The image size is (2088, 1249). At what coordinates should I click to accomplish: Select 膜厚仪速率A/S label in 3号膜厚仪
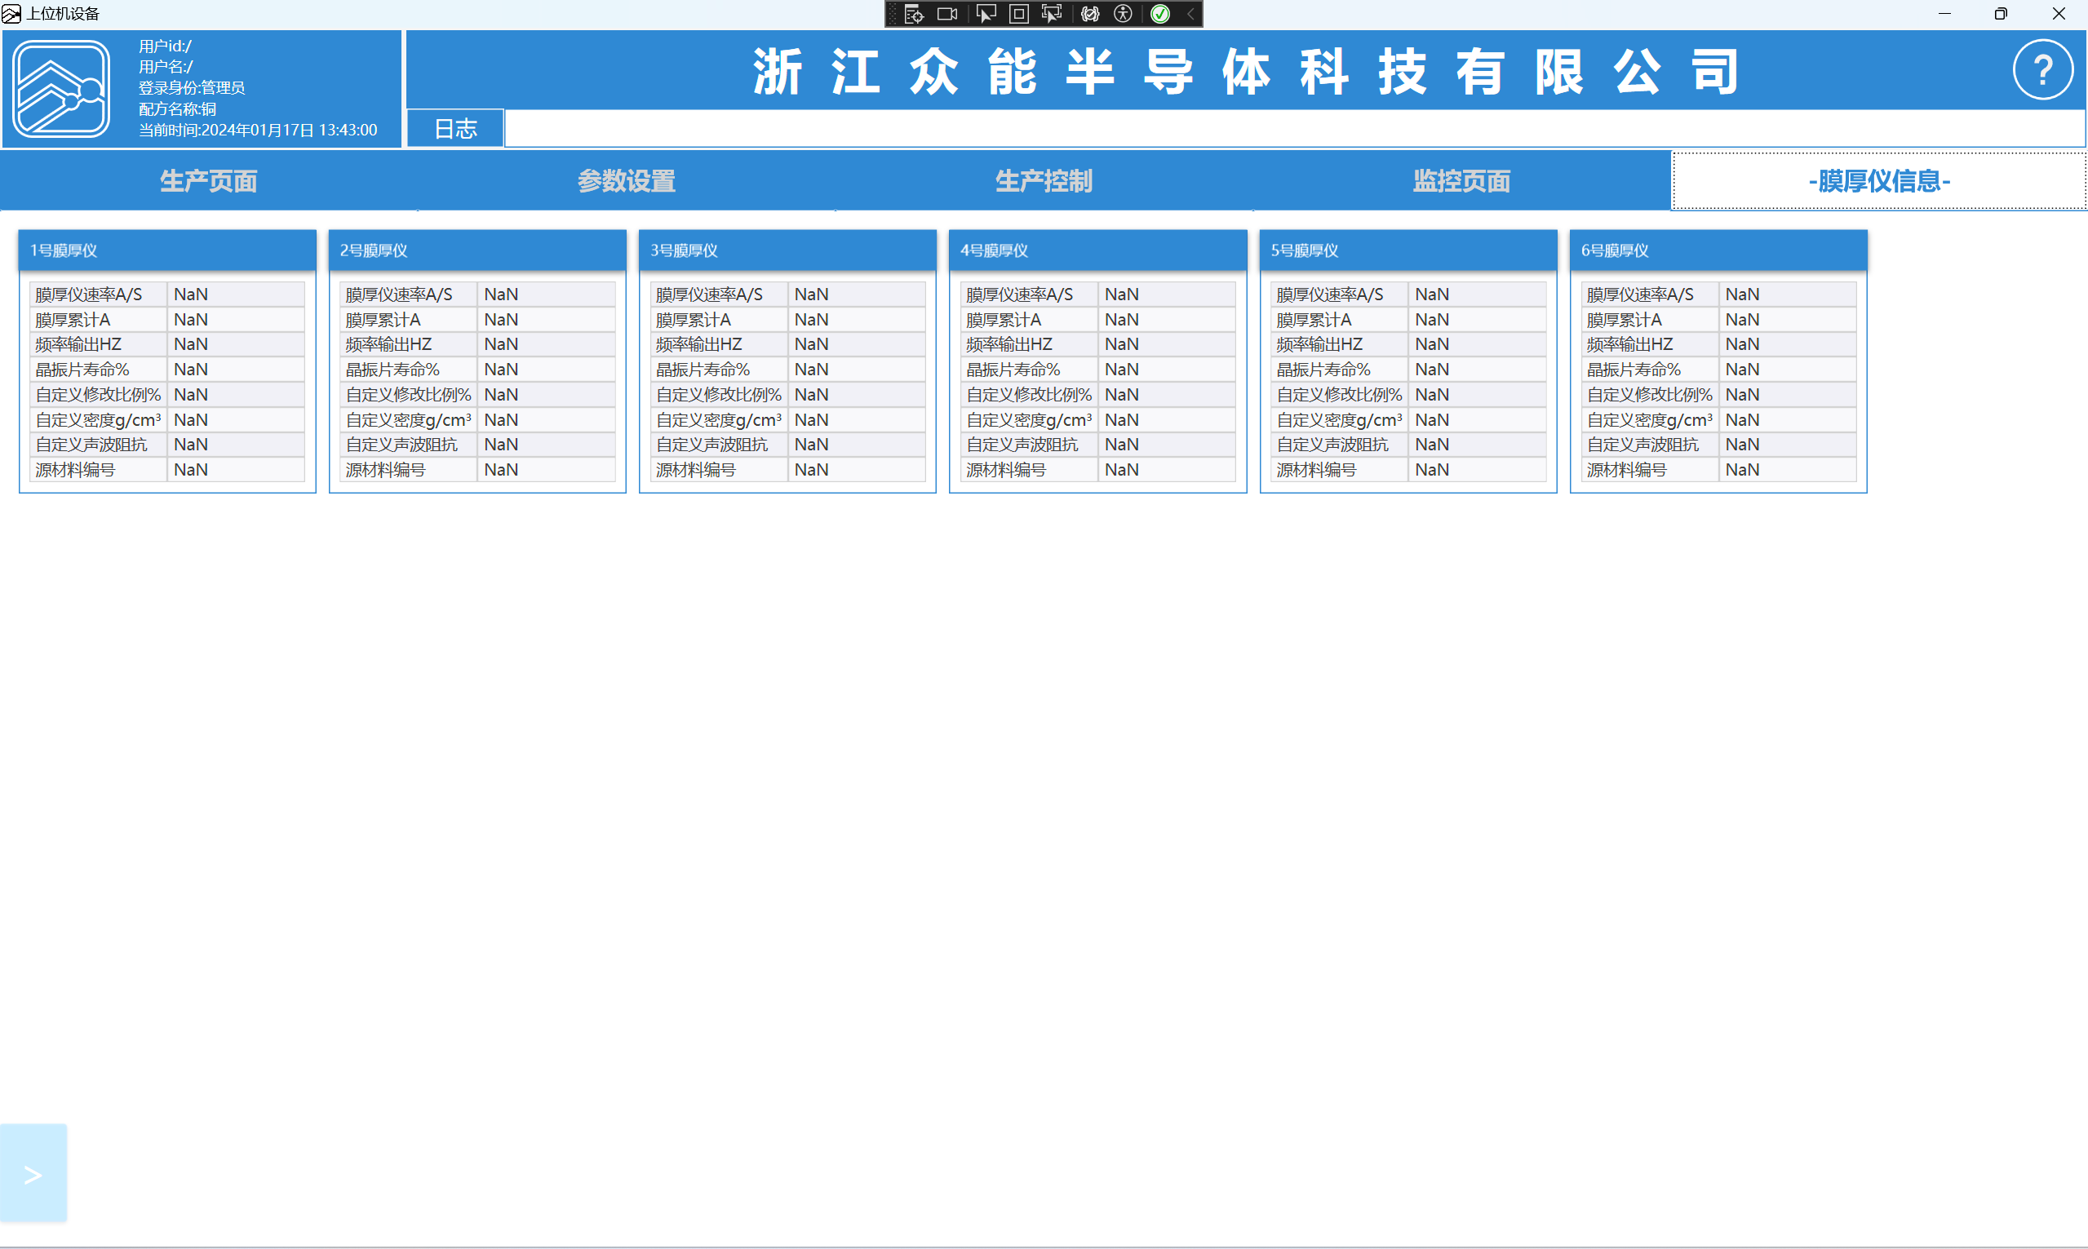[x=720, y=295]
